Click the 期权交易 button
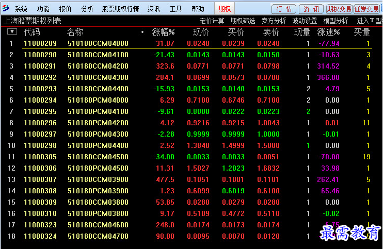384x249 pixels. (339, 9)
